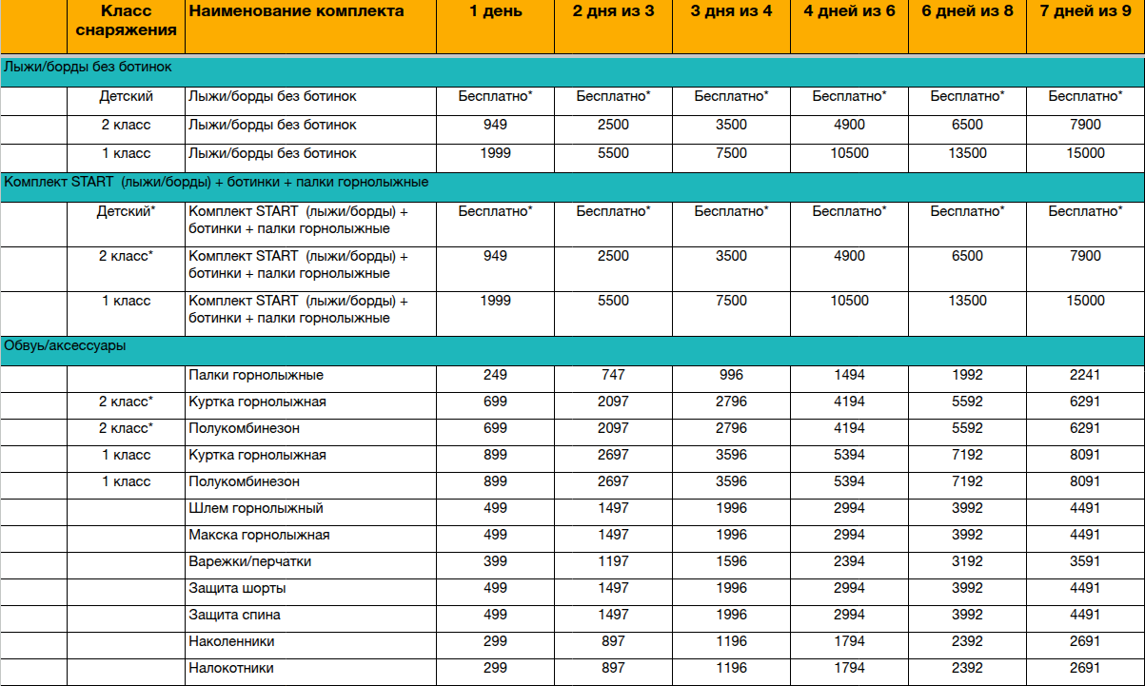Click the 3591 price in the Варежки/перчатки row

pos(1085,562)
